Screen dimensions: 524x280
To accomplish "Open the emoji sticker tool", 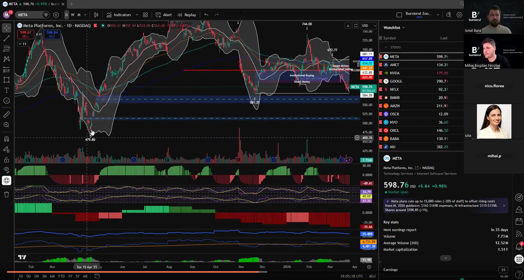I will click(x=6, y=101).
